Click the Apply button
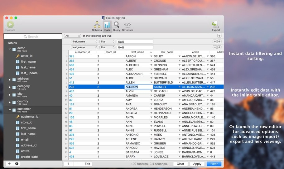The width and height of the screenshot is (284, 169). tap(197, 164)
